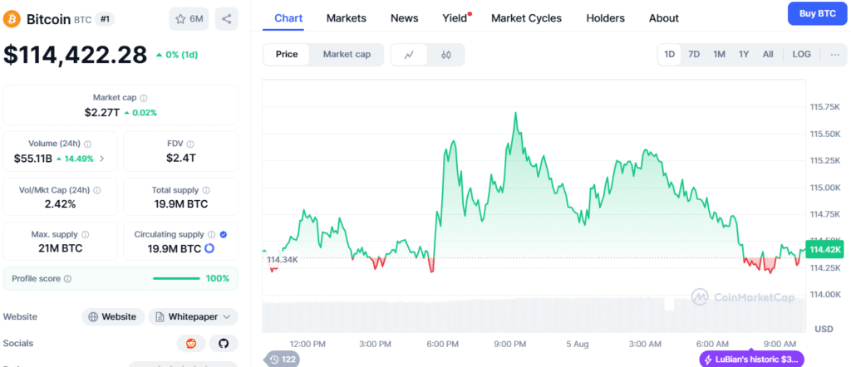Open the share icon button

[226, 20]
